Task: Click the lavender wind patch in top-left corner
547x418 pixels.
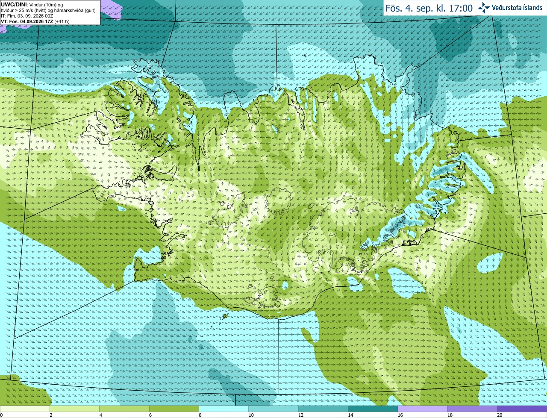Action: click(110, 9)
